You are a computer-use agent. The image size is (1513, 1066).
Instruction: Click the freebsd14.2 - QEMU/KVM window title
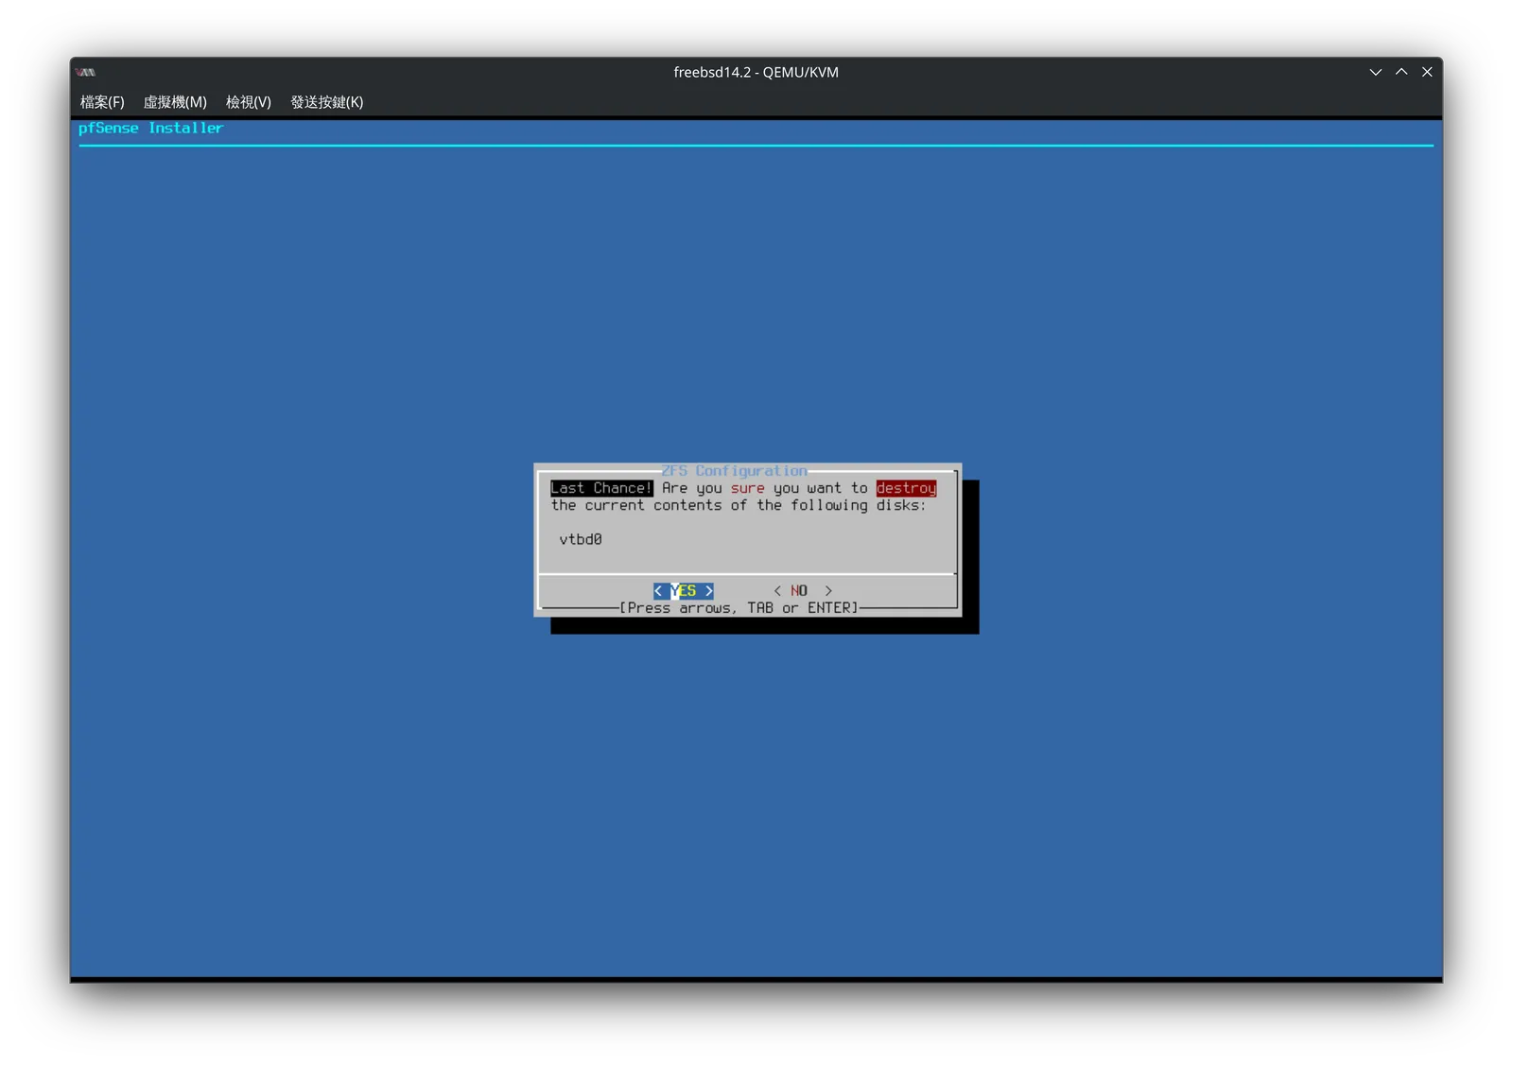(x=756, y=72)
